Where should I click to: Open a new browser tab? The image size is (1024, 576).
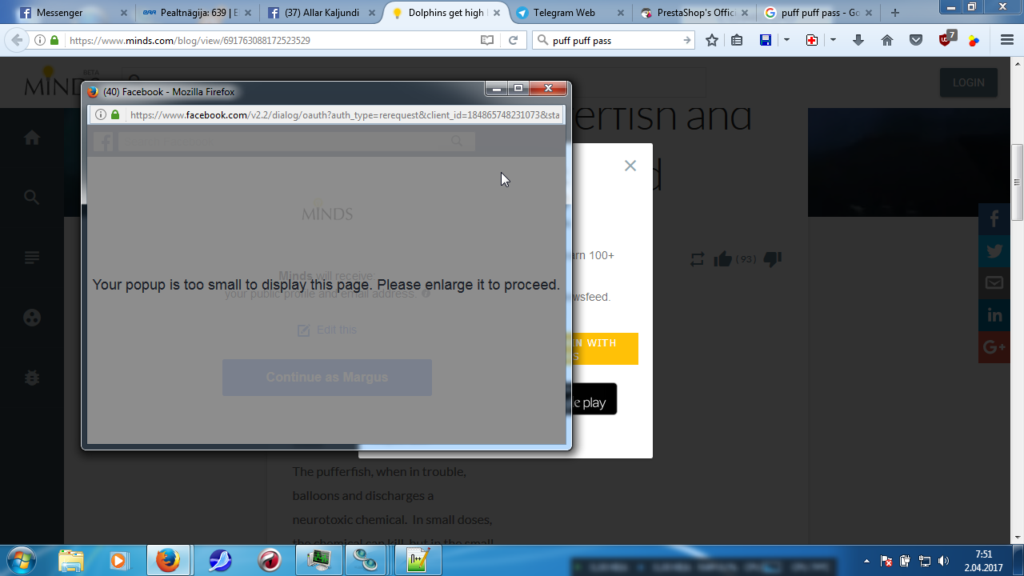coord(895,13)
